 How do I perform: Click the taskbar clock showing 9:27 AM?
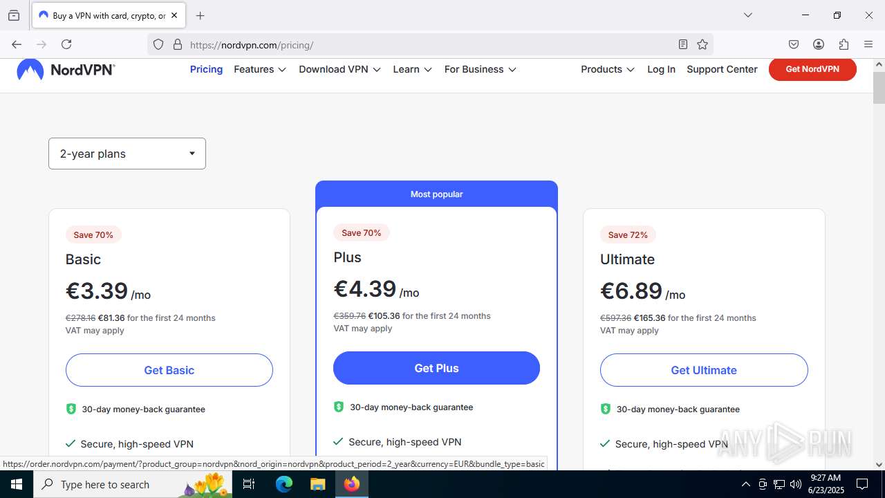point(826,484)
